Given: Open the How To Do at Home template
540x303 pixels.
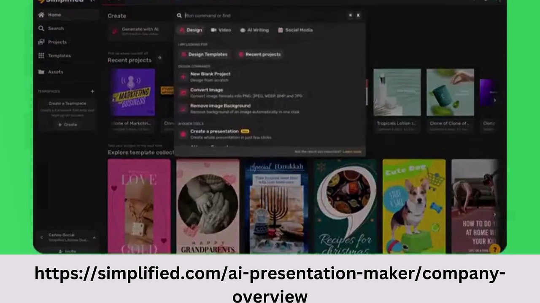Looking at the screenshot, I should click(475, 206).
